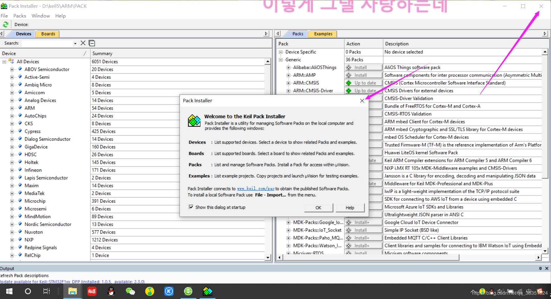Open the search field dropdown arrow
The image size is (551, 299).
(x=75, y=43)
